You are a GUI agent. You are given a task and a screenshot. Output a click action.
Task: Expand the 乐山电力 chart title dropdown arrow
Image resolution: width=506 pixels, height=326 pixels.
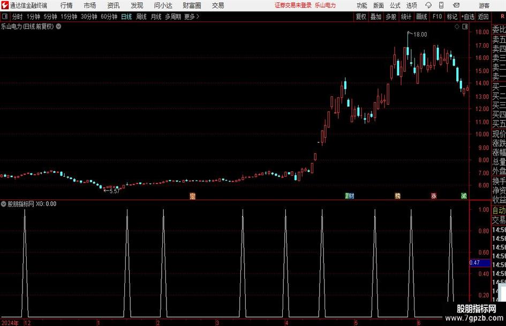click(x=58, y=26)
